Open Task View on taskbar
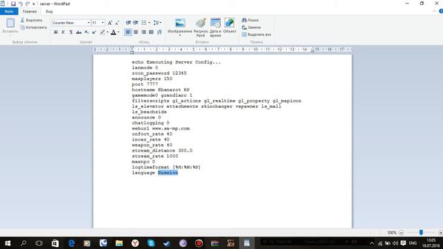 (x=39, y=243)
